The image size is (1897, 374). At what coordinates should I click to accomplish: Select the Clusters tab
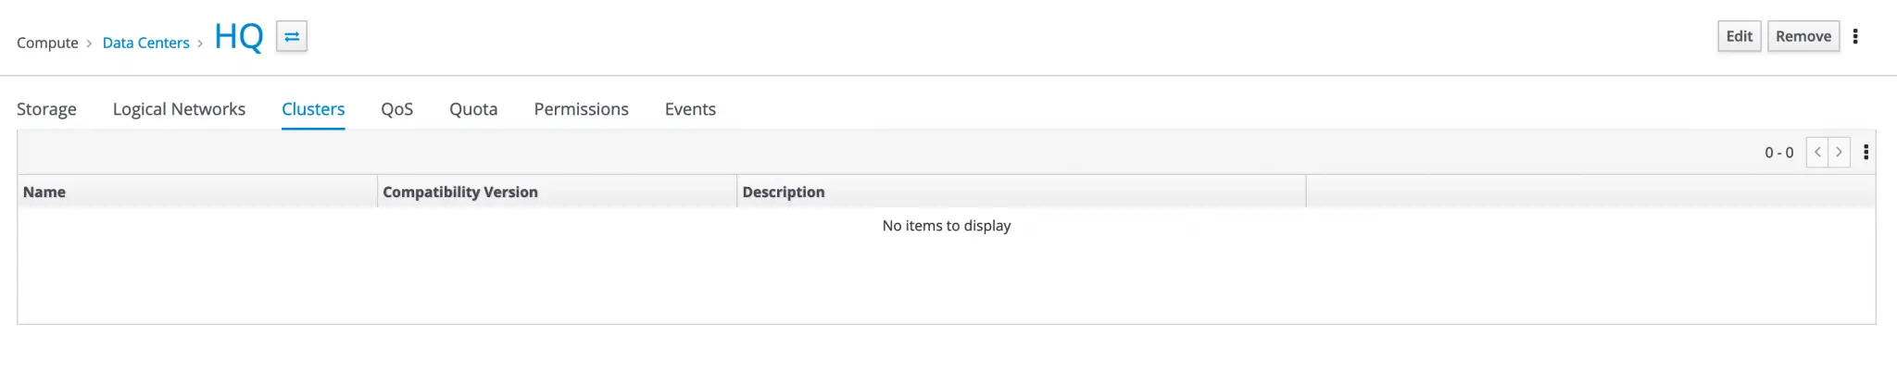(x=313, y=109)
